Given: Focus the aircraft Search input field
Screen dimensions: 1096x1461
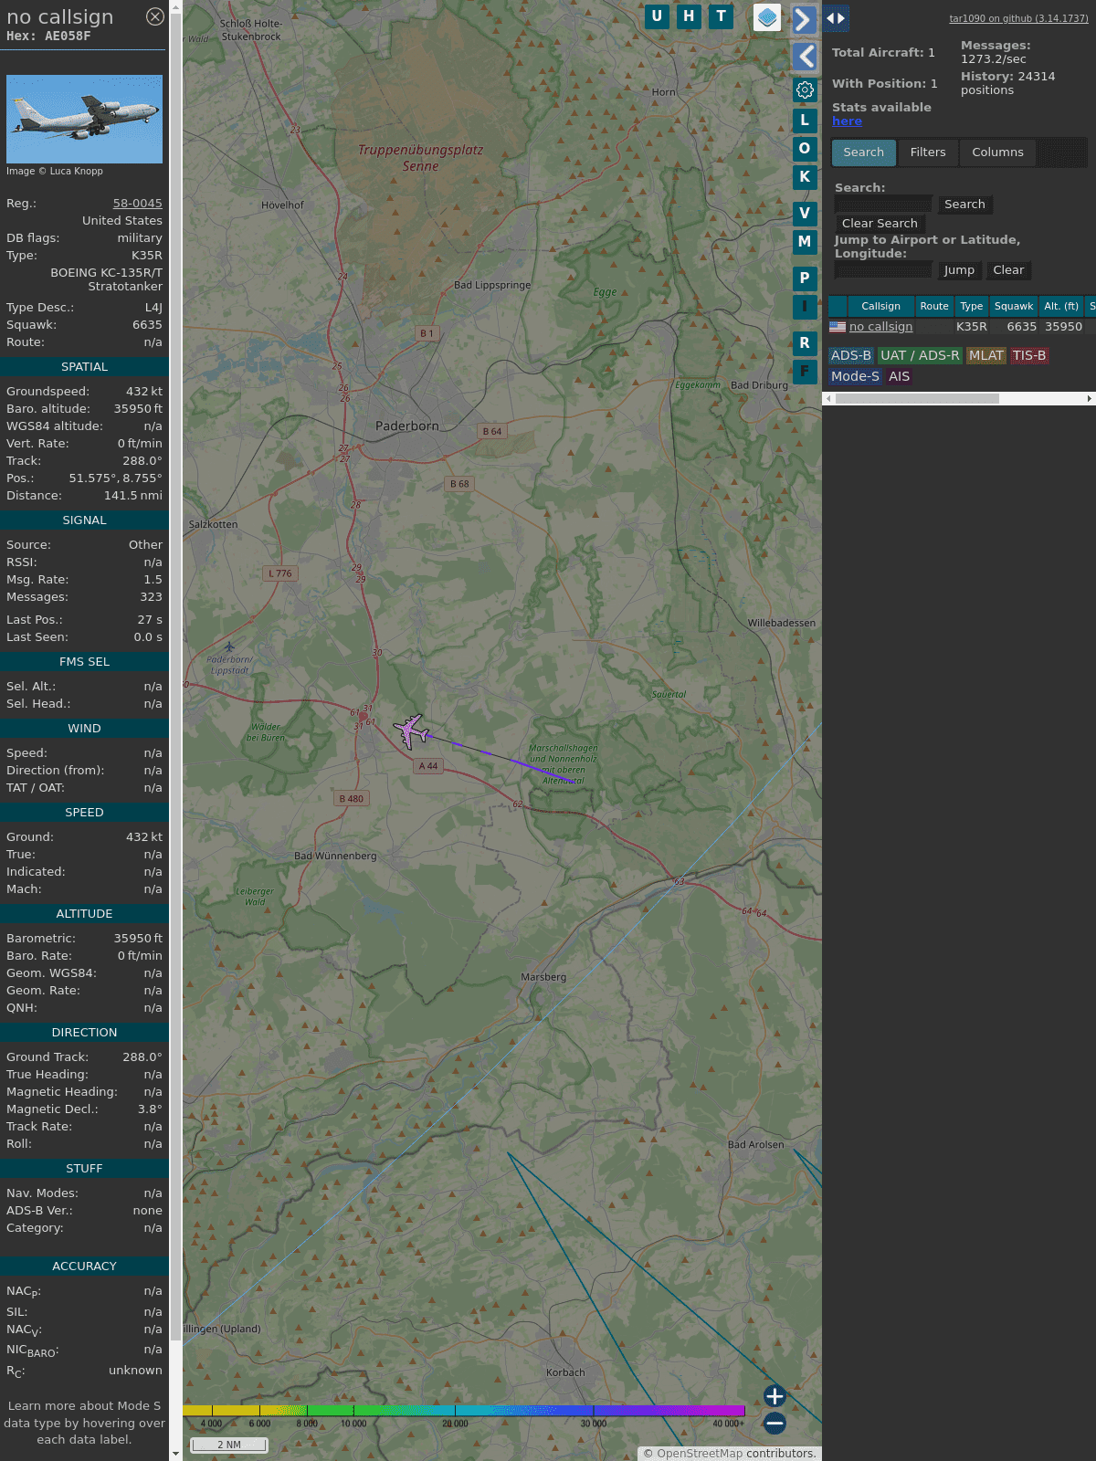Looking at the screenshot, I should [883, 205].
